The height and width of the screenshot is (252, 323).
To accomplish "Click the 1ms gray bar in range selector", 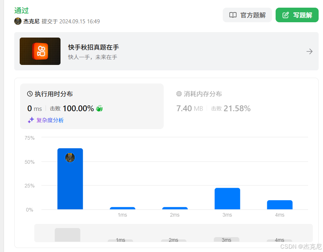I will (x=121, y=240).
